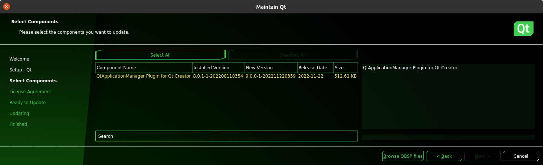Focus the Search input field
Image resolution: width=543 pixels, height=165 pixels.
226,136
